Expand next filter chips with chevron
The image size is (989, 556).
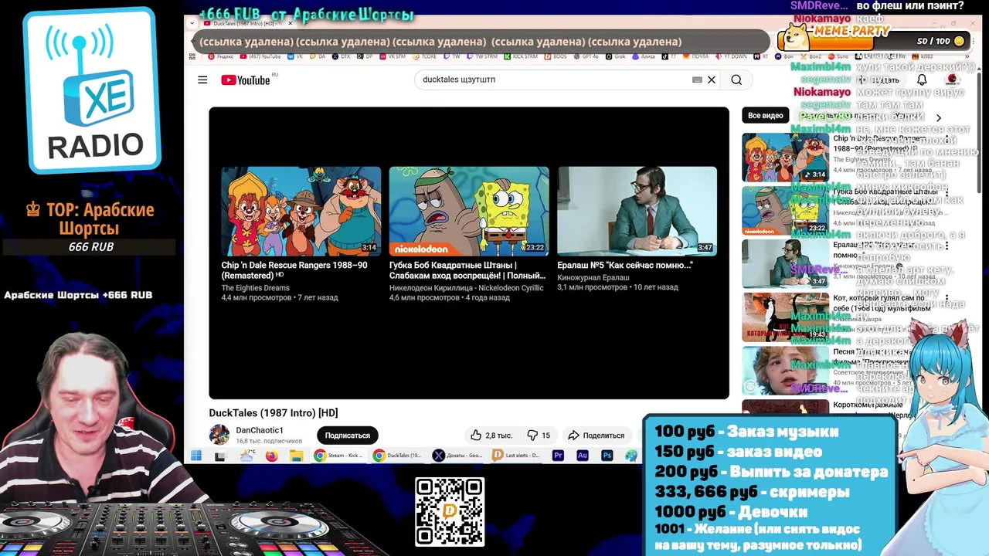tap(939, 117)
